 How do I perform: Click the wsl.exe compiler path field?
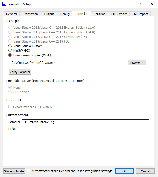tap(68, 63)
